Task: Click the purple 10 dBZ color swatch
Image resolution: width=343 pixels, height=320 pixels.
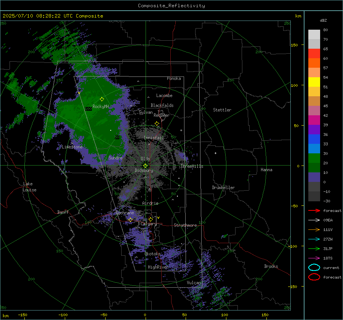Action: click(314, 177)
